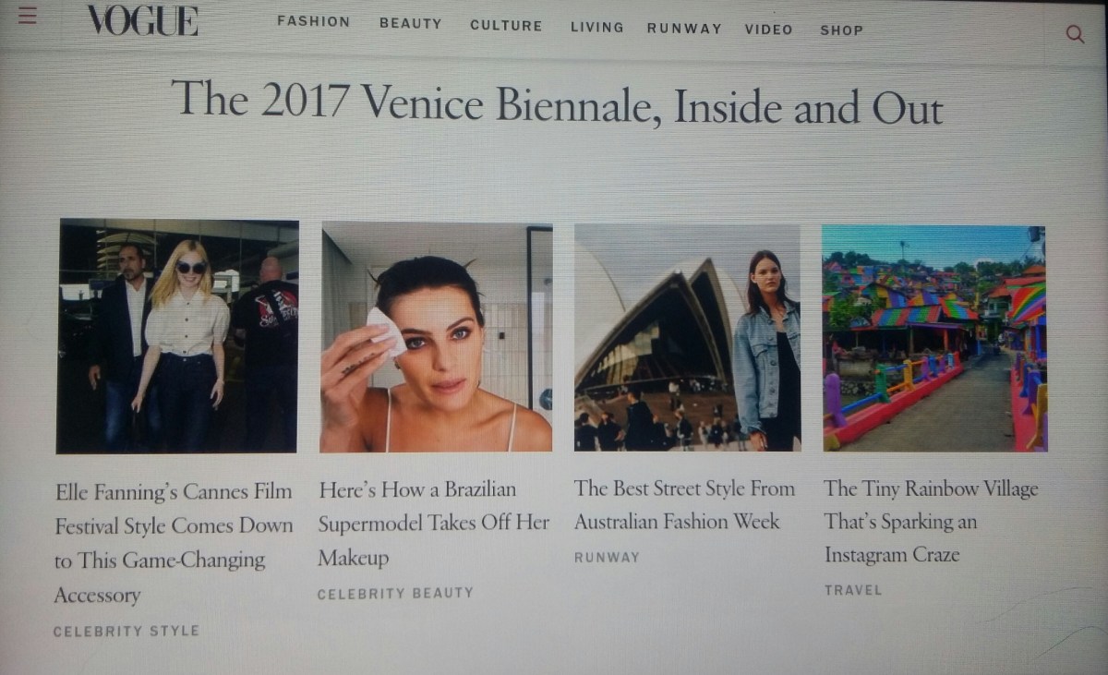Open the Fashion menu
Viewport: 1108px width, 675px height.
click(x=314, y=22)
